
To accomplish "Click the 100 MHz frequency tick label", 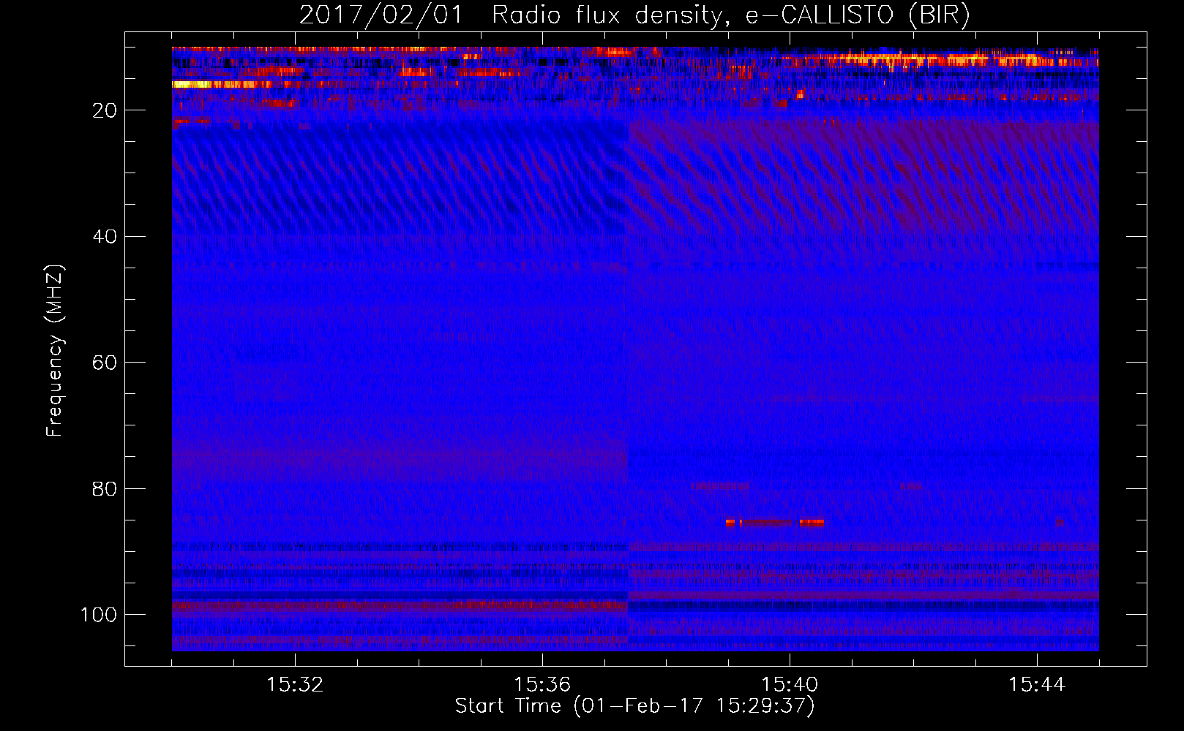I will click(x=99, y=615).
